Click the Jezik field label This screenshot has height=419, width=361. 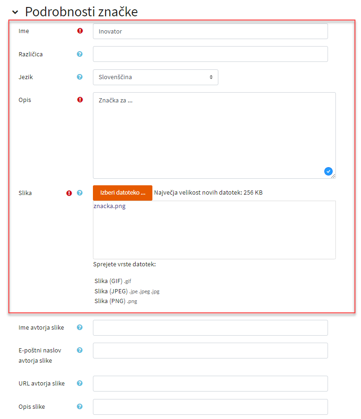(26, 77)
